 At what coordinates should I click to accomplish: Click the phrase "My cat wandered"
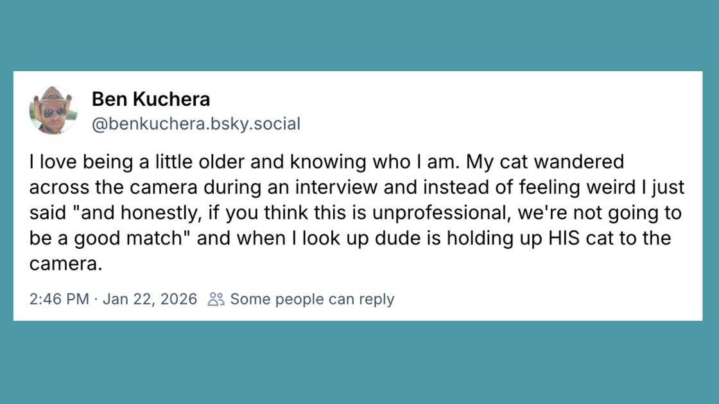click(x=545, y=162)
